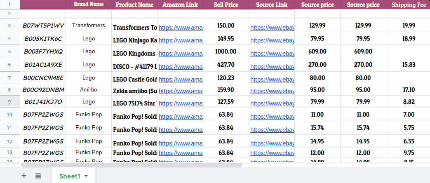Select shipping fee 18.99
430x183 pixels.
pos(409,39)
